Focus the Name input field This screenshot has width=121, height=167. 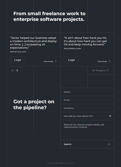[87, 92]
